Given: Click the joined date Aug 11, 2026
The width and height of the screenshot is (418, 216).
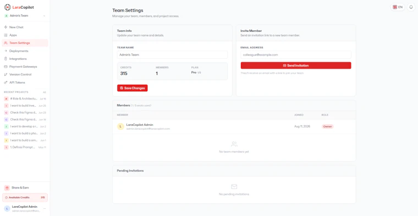Looking at the screenshot, I should click(302, 126).
